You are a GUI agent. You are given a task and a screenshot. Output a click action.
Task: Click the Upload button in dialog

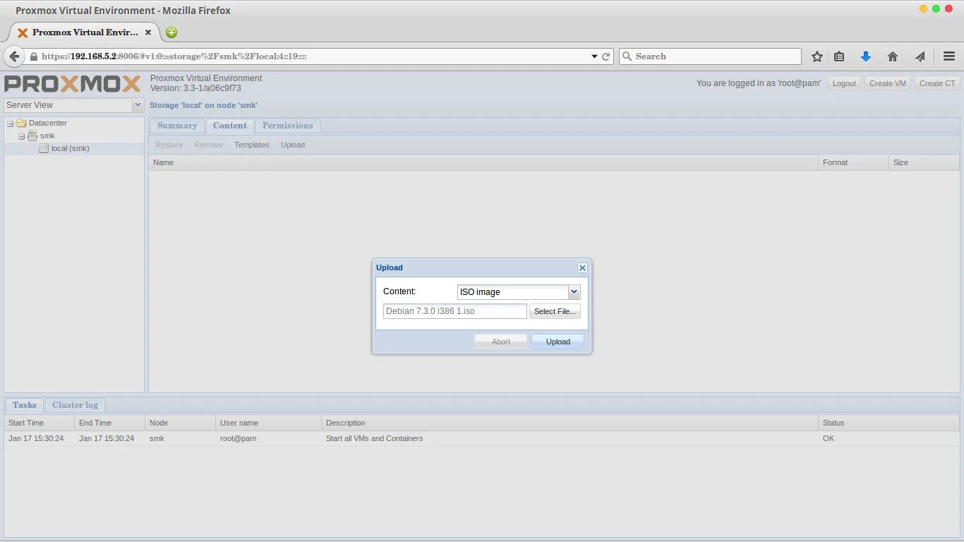[558, 342]
